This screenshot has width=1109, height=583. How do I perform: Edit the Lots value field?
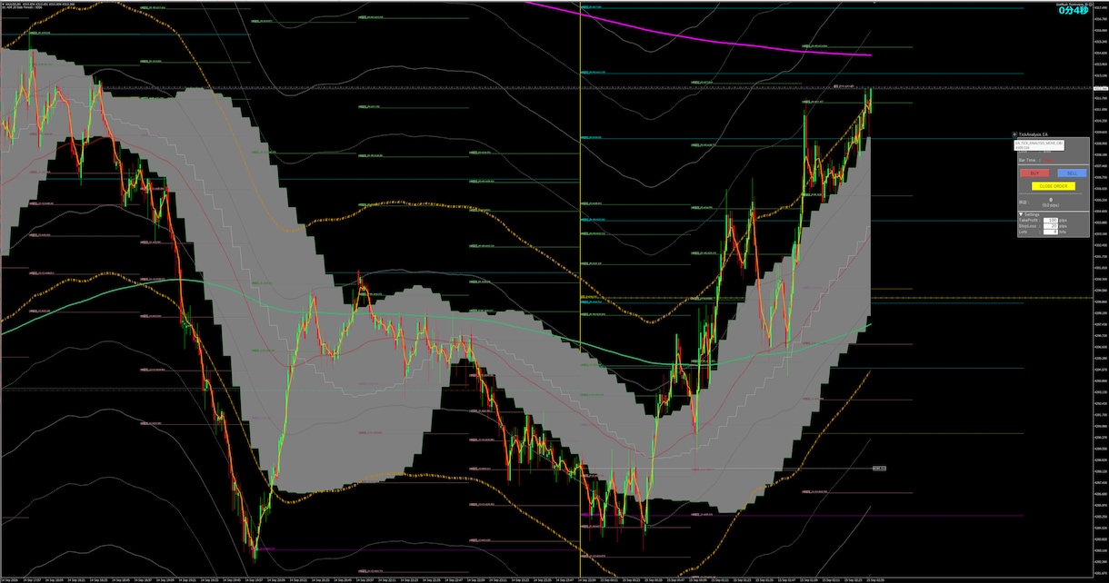click(1053, 232)
